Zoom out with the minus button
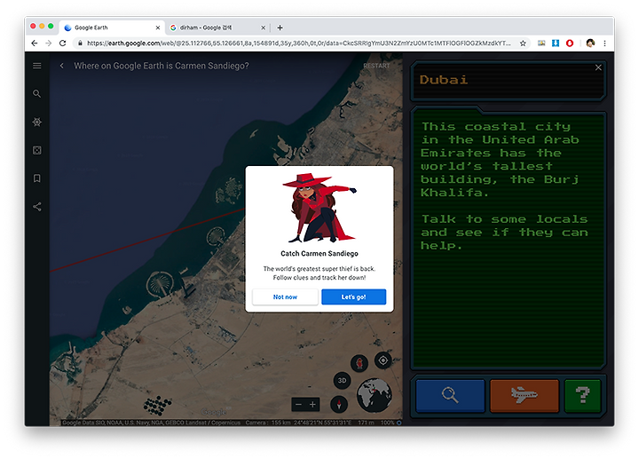The height and width of the screenshot is (459, 639). point(298,404)
